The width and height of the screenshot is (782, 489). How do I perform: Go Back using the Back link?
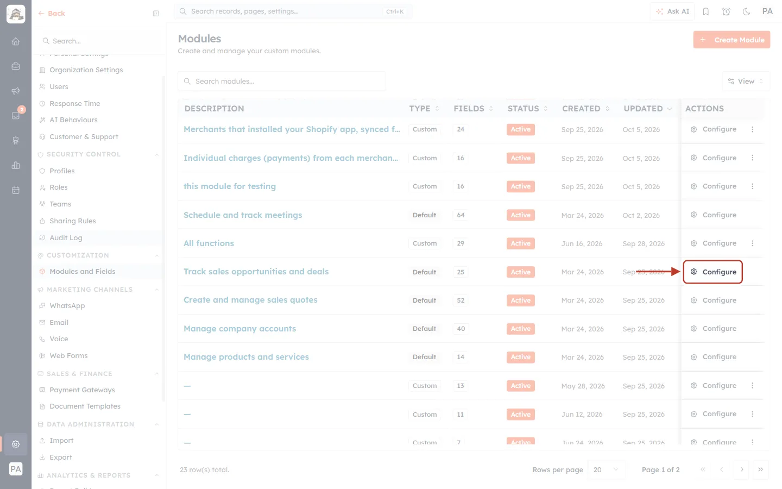click(52, 14)
